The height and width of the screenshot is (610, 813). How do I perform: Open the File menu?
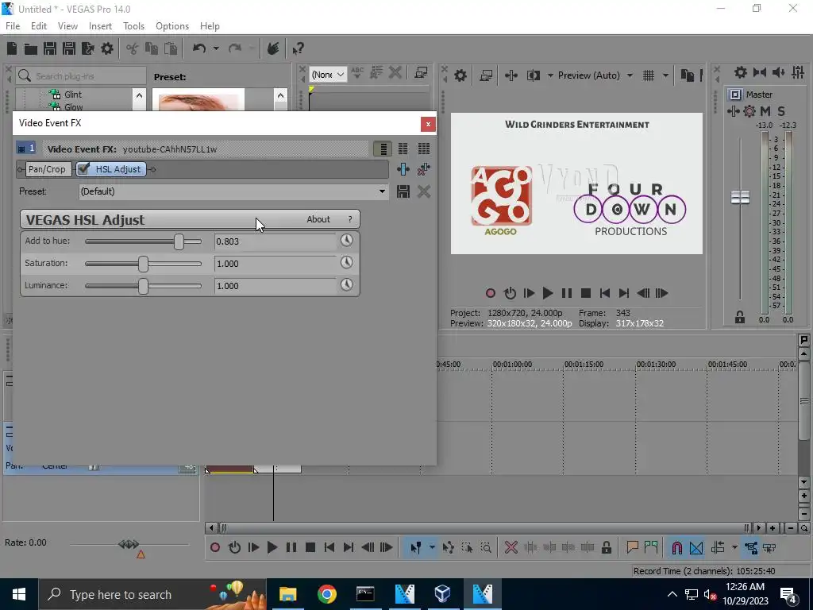click(13, 26)
